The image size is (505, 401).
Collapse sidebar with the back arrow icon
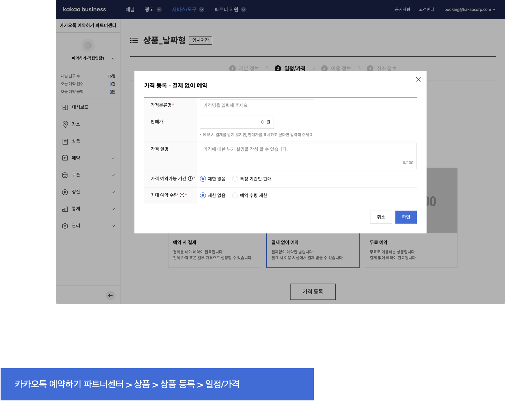pos(110,295)
